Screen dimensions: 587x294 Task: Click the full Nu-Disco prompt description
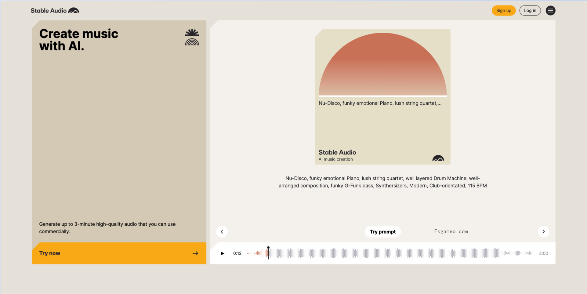tap(382, 182)
